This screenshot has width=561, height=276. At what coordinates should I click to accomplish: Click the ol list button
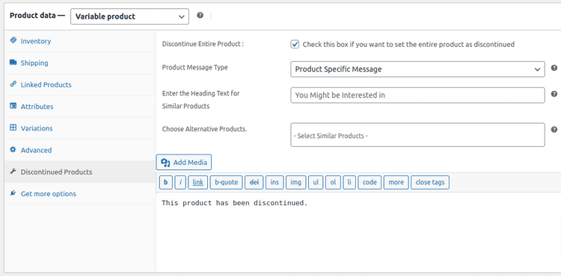[333, 182]
